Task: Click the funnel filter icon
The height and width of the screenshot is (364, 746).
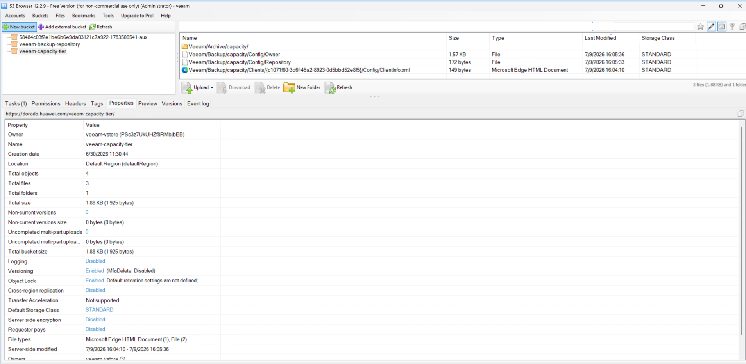Action: point(732,27)
